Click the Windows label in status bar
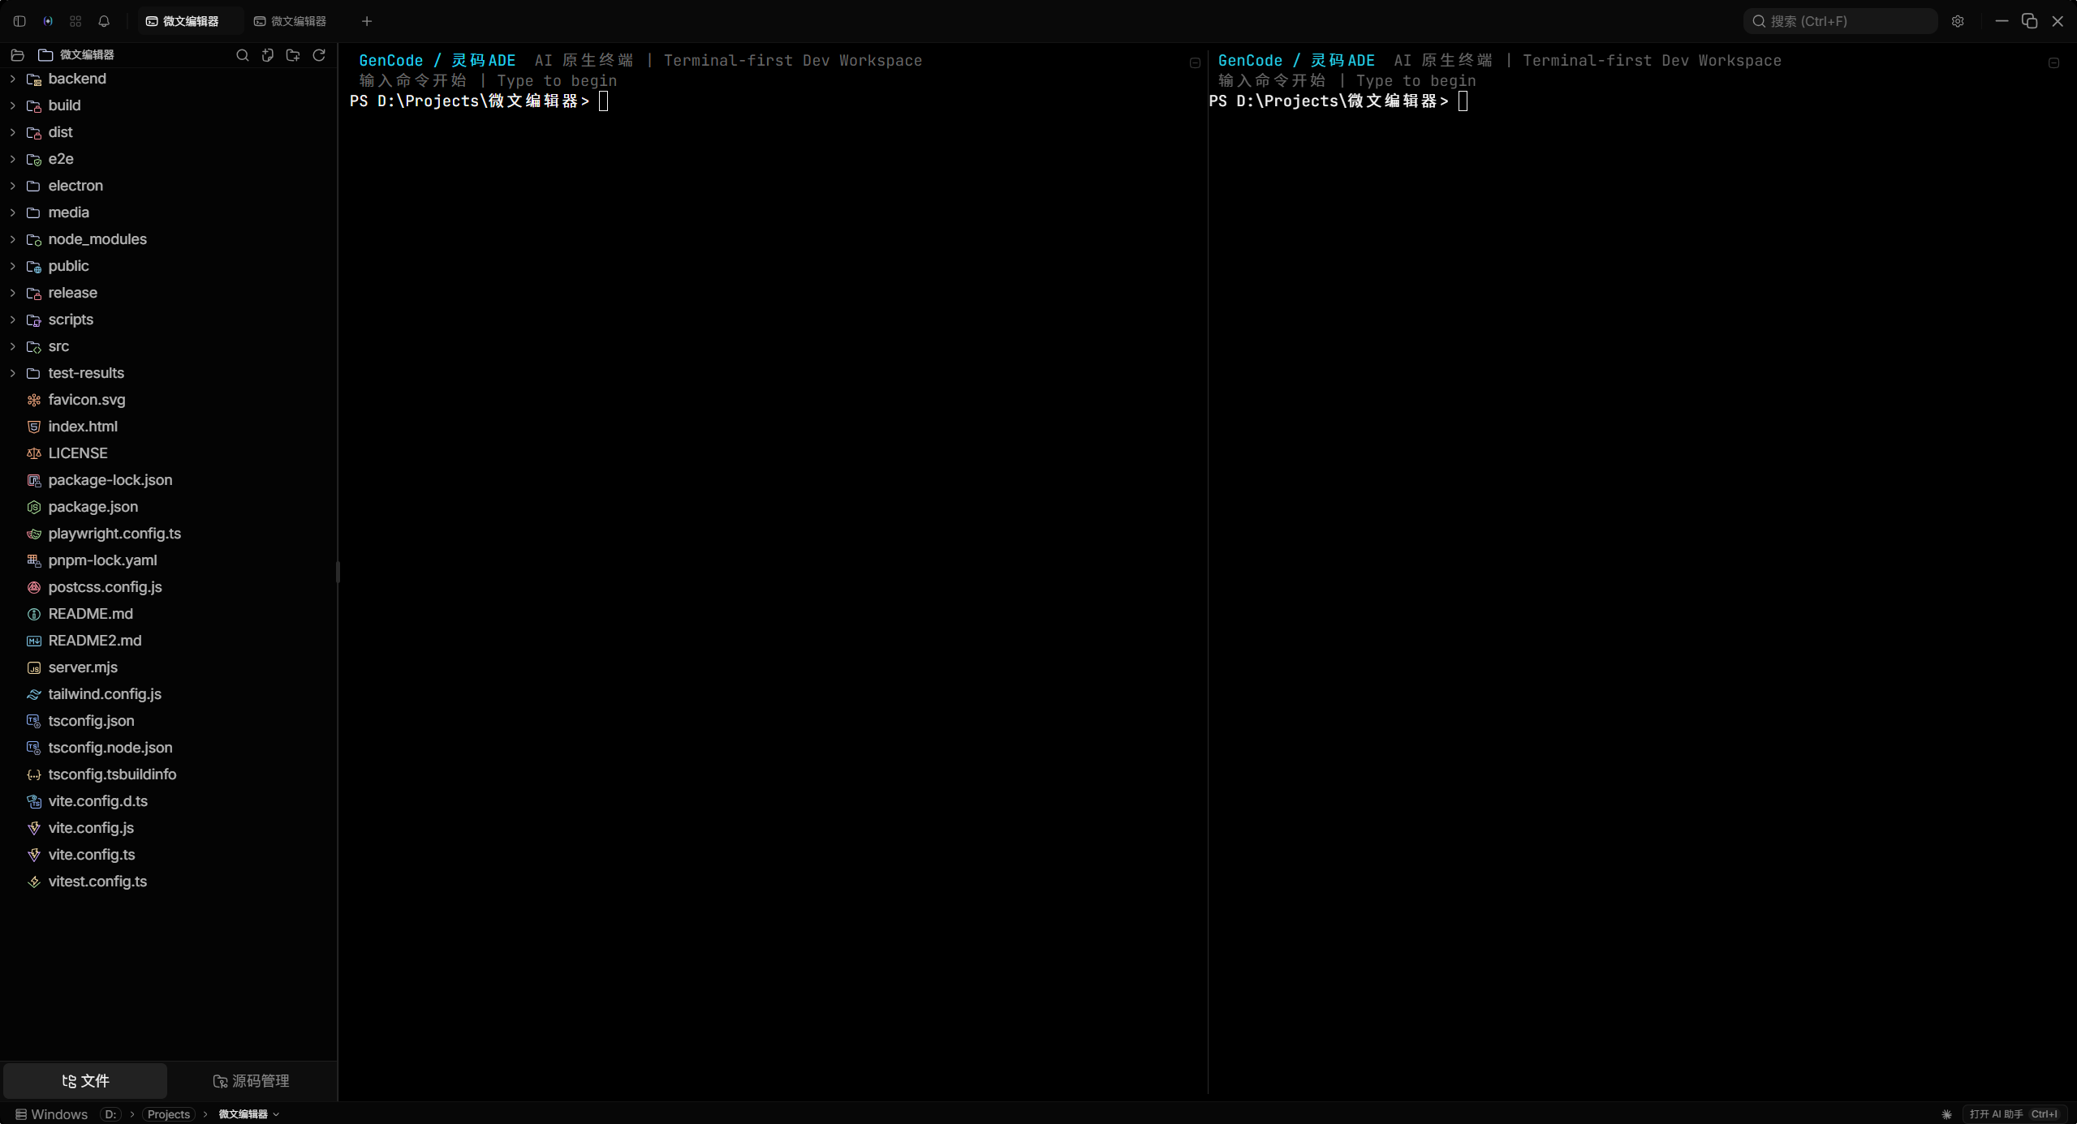 point(51,1114)
